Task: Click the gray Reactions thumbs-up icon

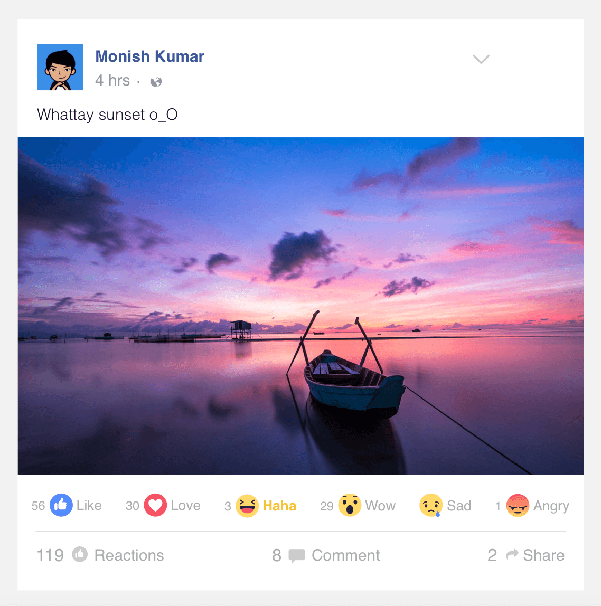Action: point(80,555)
